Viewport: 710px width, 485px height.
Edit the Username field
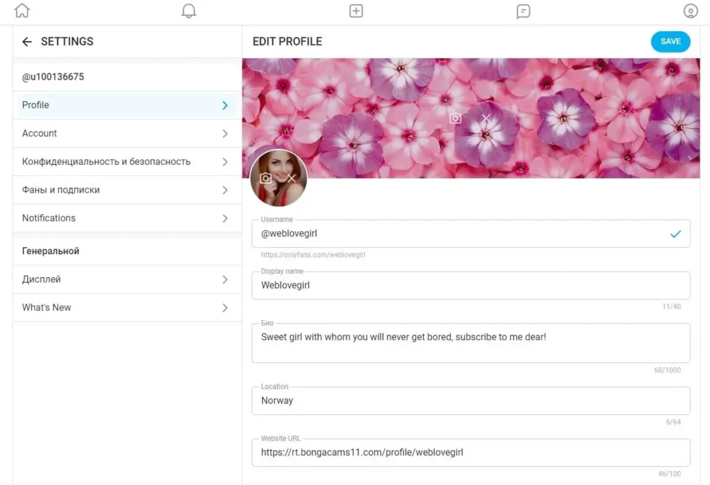coord(471,233)
